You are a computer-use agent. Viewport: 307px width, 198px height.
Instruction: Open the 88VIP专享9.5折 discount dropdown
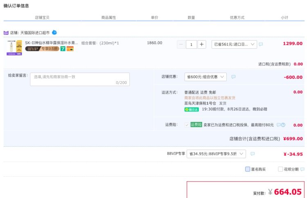point(217,154)
